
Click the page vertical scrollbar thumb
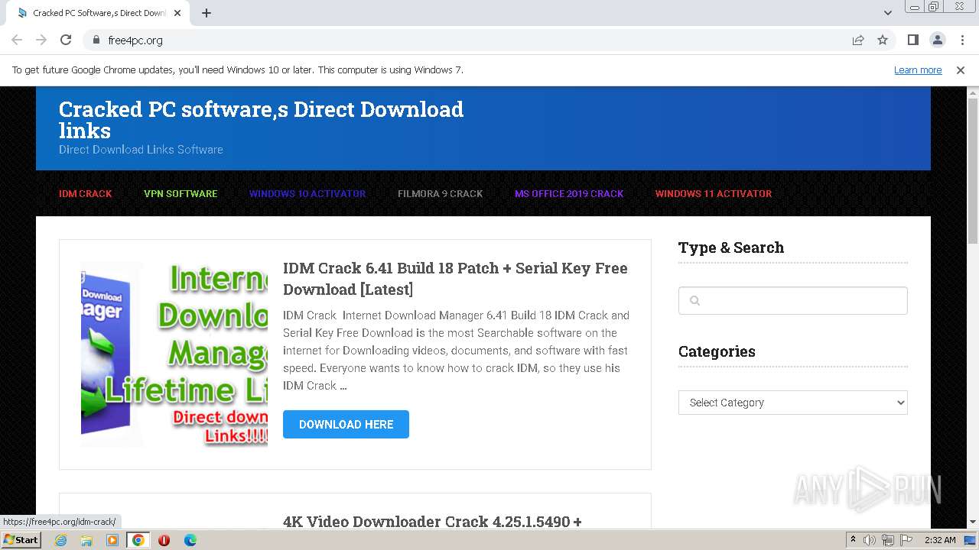(973, 171)
